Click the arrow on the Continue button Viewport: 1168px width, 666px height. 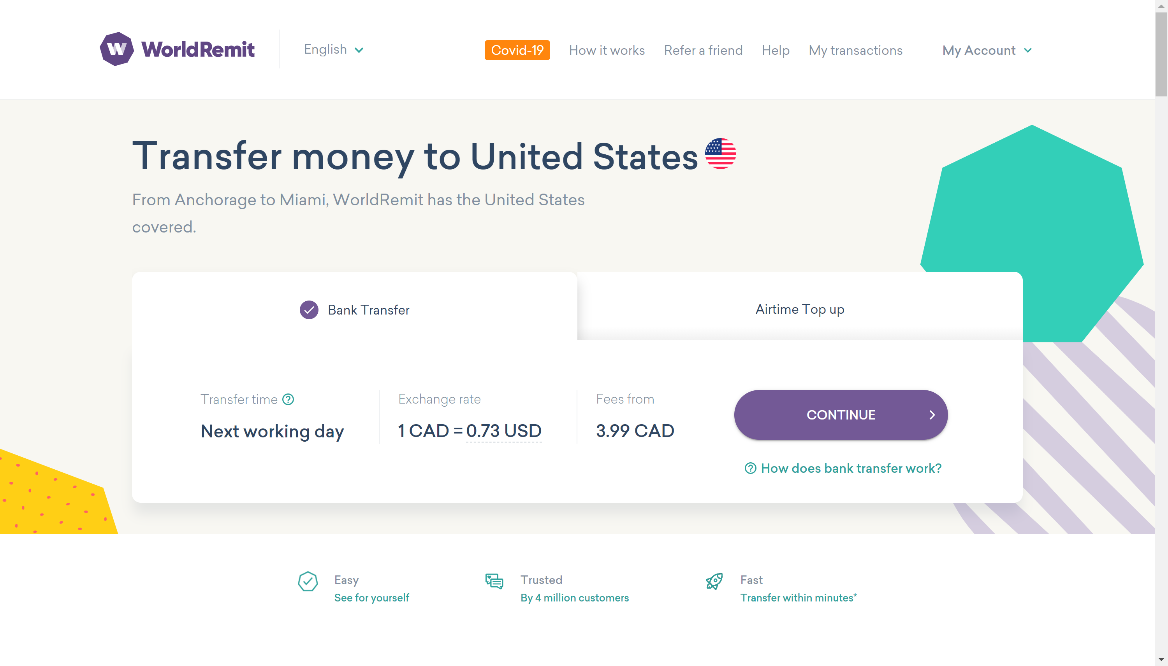(x=932, y=415)
